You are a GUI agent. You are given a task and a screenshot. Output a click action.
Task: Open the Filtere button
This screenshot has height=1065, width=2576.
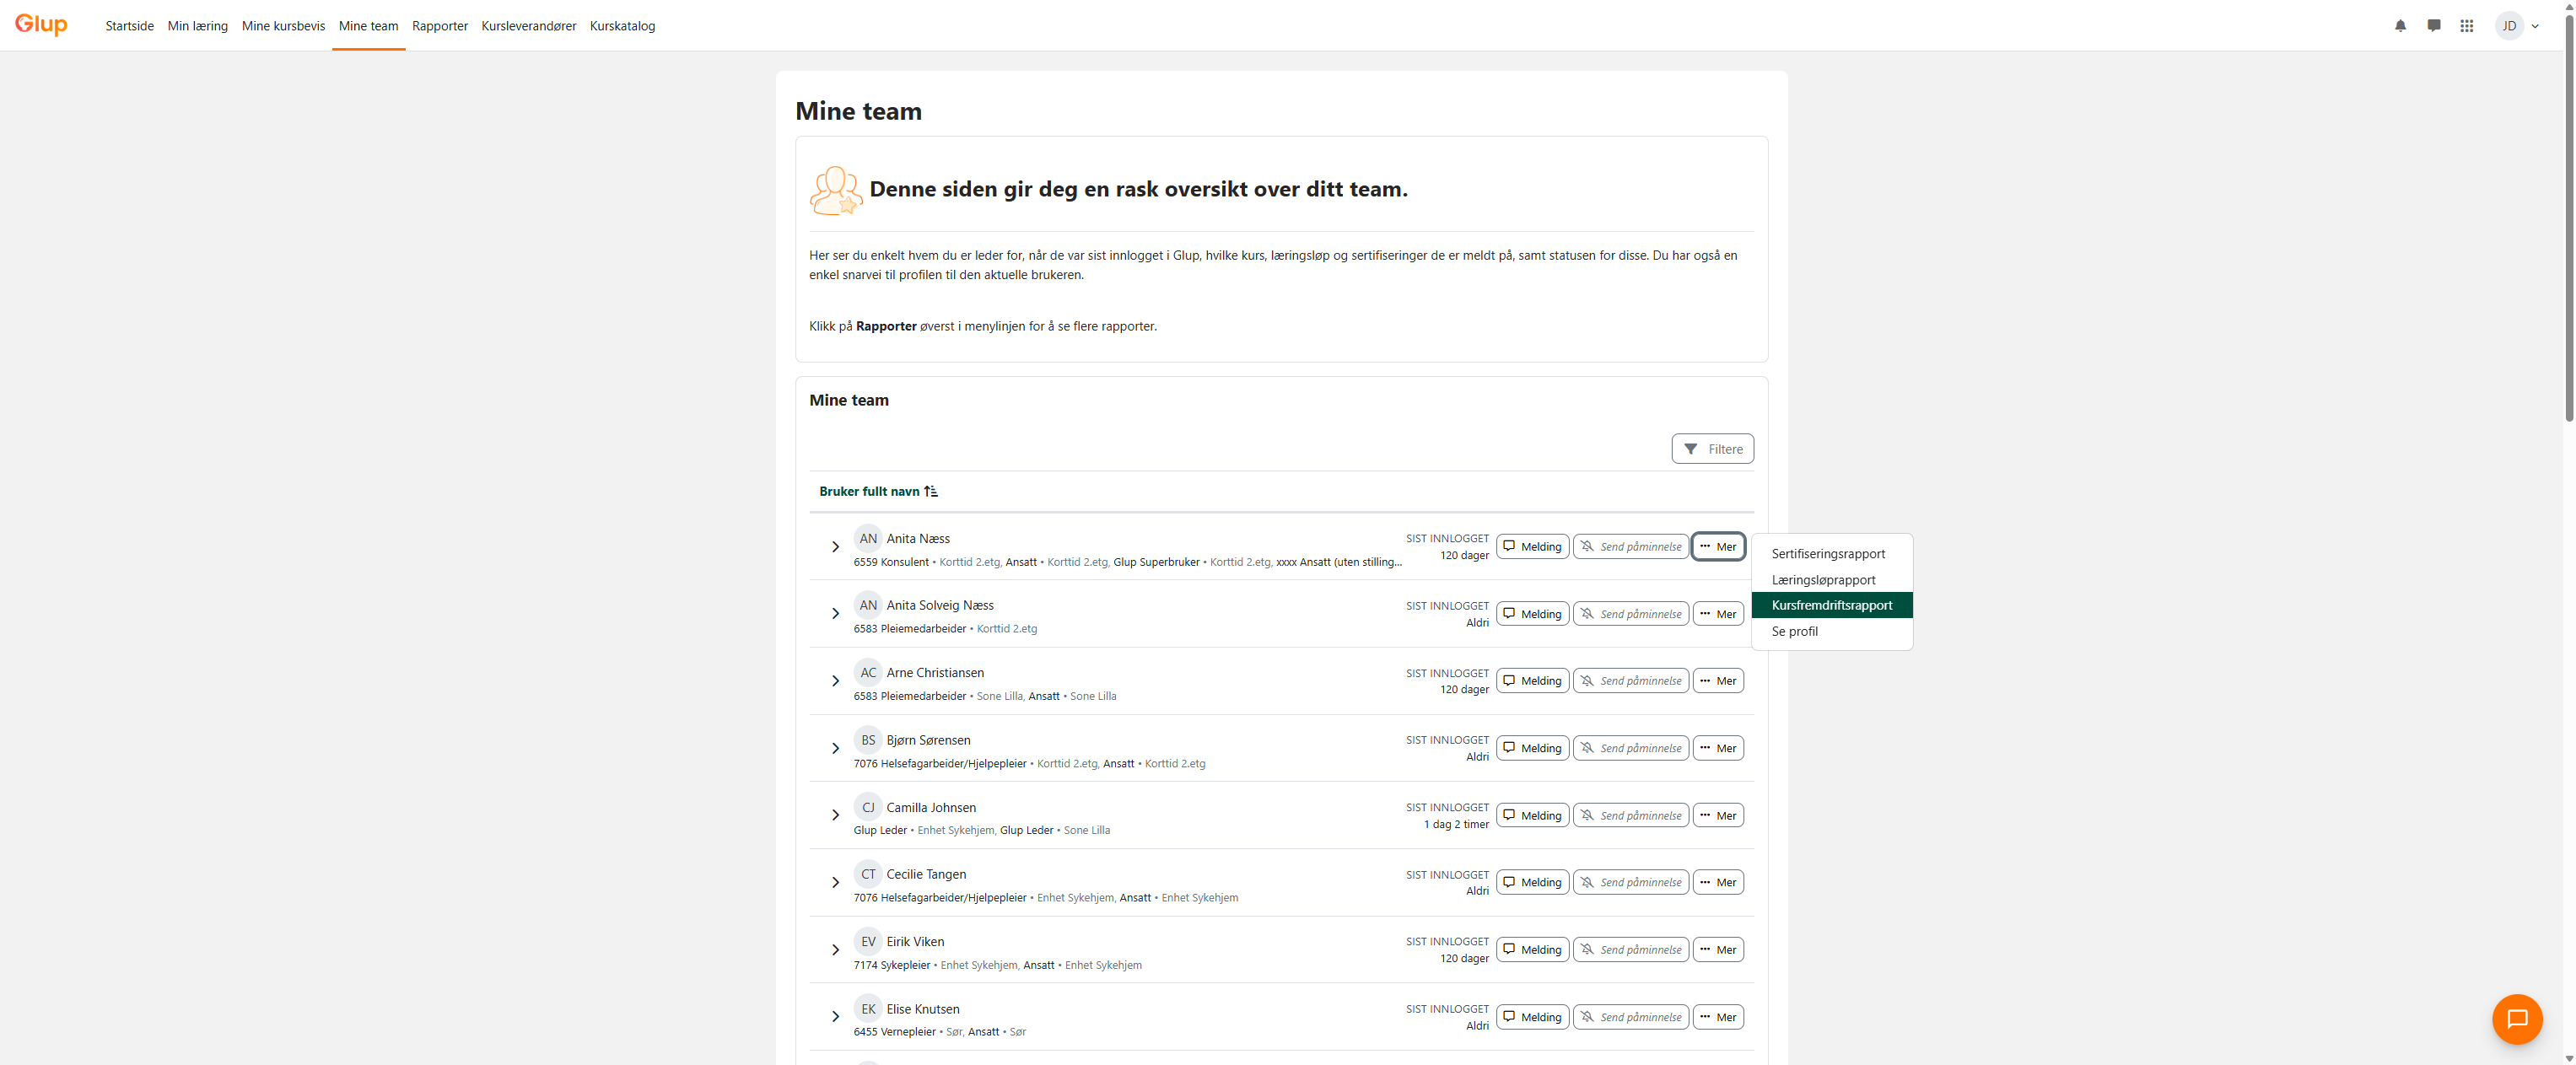click(x=1712, y=449)
